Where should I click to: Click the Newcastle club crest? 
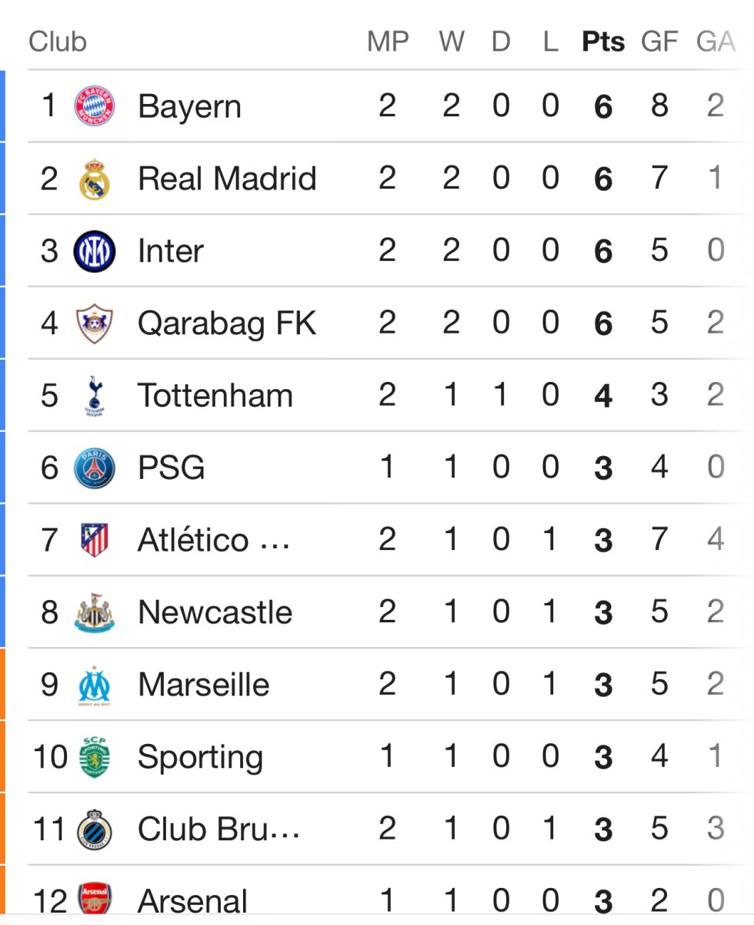pyautogui.click(x=95, y=613)
